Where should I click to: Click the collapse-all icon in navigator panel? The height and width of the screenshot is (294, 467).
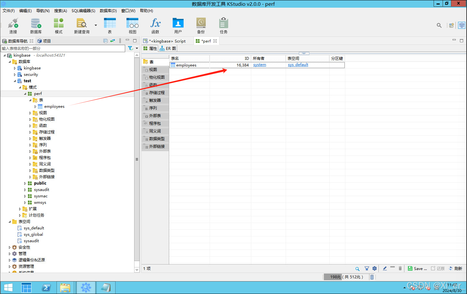pyautogui.click(x=105, y=41)
